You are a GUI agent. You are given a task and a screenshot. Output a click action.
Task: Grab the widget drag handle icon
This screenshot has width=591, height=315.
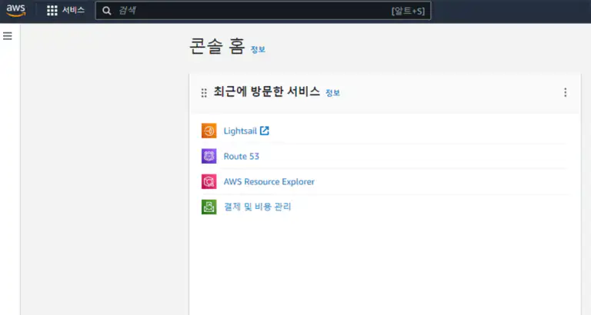pyautogui.click(x=204, y=93)
